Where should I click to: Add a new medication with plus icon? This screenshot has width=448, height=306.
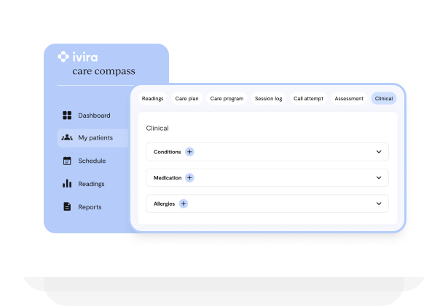[x=189, y=177]
